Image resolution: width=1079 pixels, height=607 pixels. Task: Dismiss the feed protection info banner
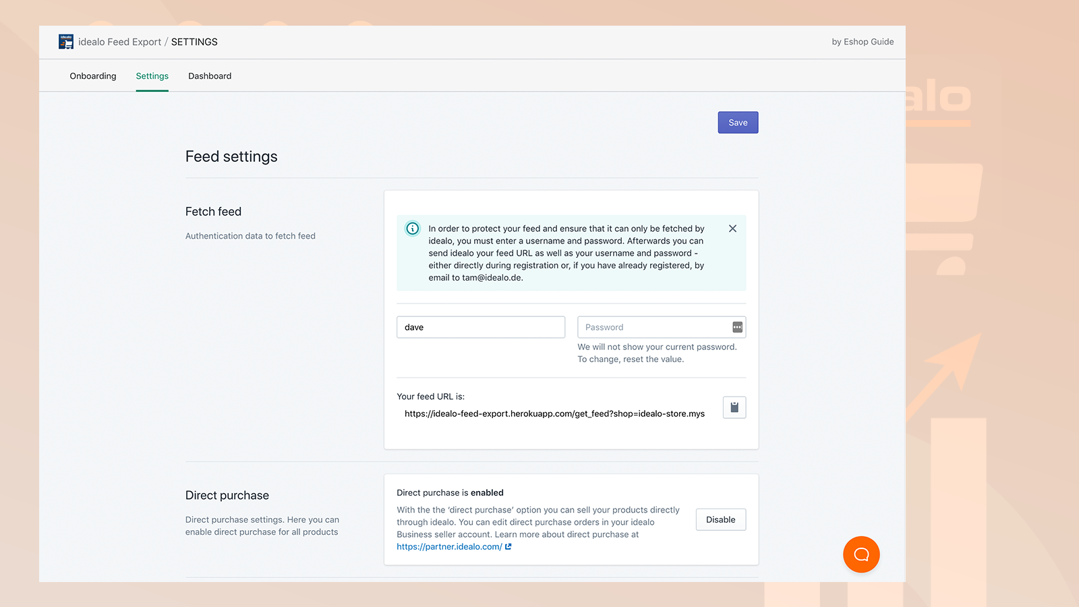(x=732, y=229)
